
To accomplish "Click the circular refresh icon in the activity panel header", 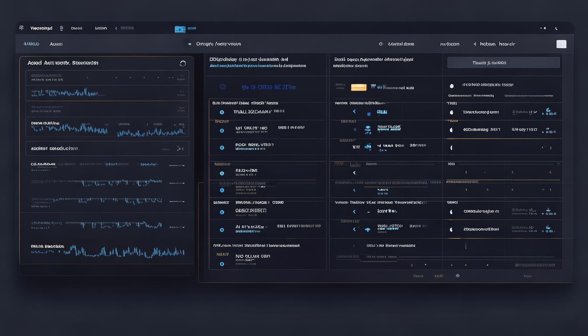I will 182,63.
